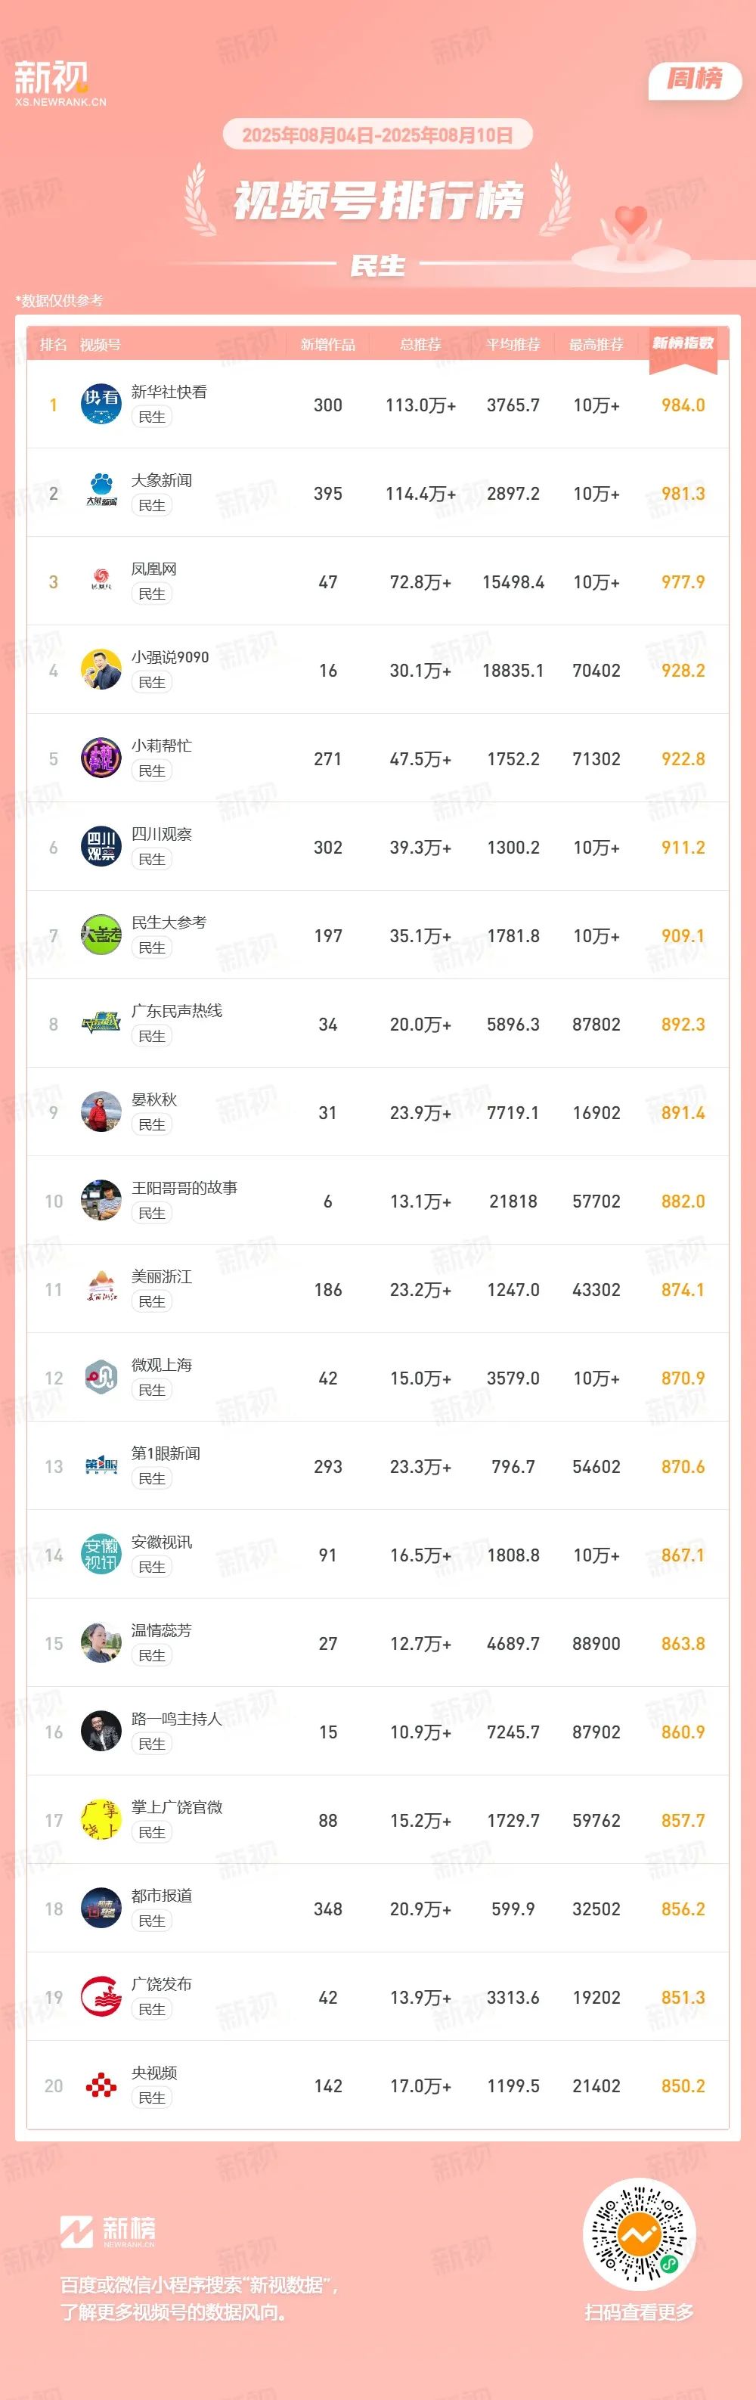This screenshot has width=756, height=2400.
Task: Select the 凤凰网 logo icon
Action: point(101,581)
